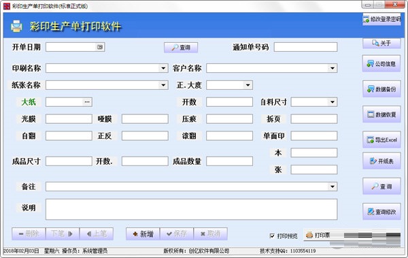Click the 自翻 input field
Viewport: 408px width, 258px height.
(69, 135)
